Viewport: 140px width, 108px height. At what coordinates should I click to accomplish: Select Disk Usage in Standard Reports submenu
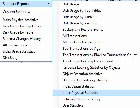click(x=71, y=4)
